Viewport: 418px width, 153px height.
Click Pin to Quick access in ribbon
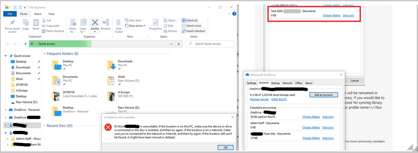point(12,26)
